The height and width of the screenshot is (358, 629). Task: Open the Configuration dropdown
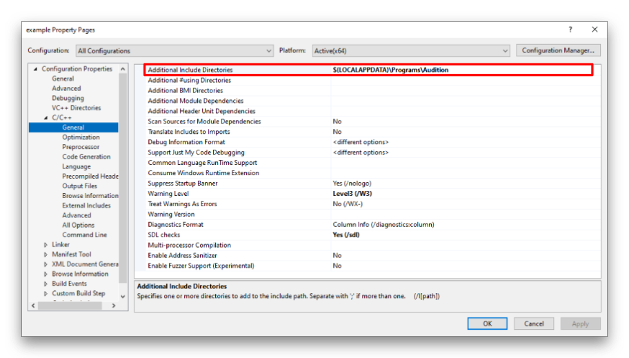tap(174, 51)
